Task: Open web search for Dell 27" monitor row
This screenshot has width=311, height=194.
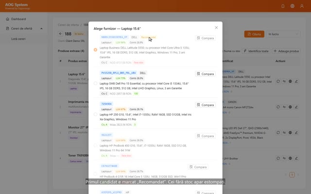Action: [x=290, y=132]
